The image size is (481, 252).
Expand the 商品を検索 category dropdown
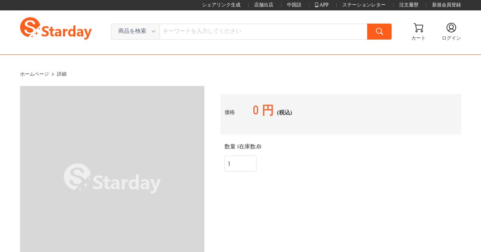135,32
